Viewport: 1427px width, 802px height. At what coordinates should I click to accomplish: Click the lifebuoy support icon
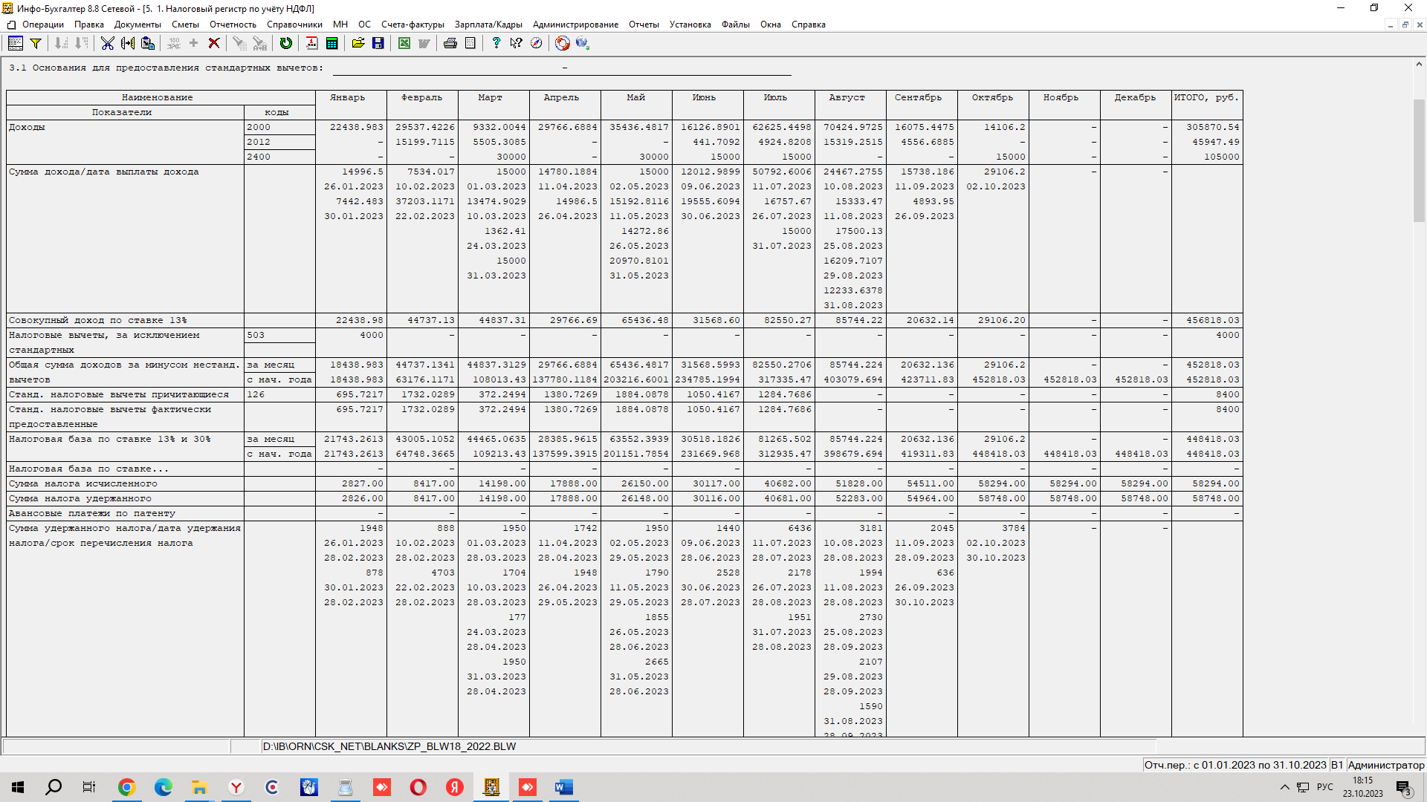coord(562,43)
